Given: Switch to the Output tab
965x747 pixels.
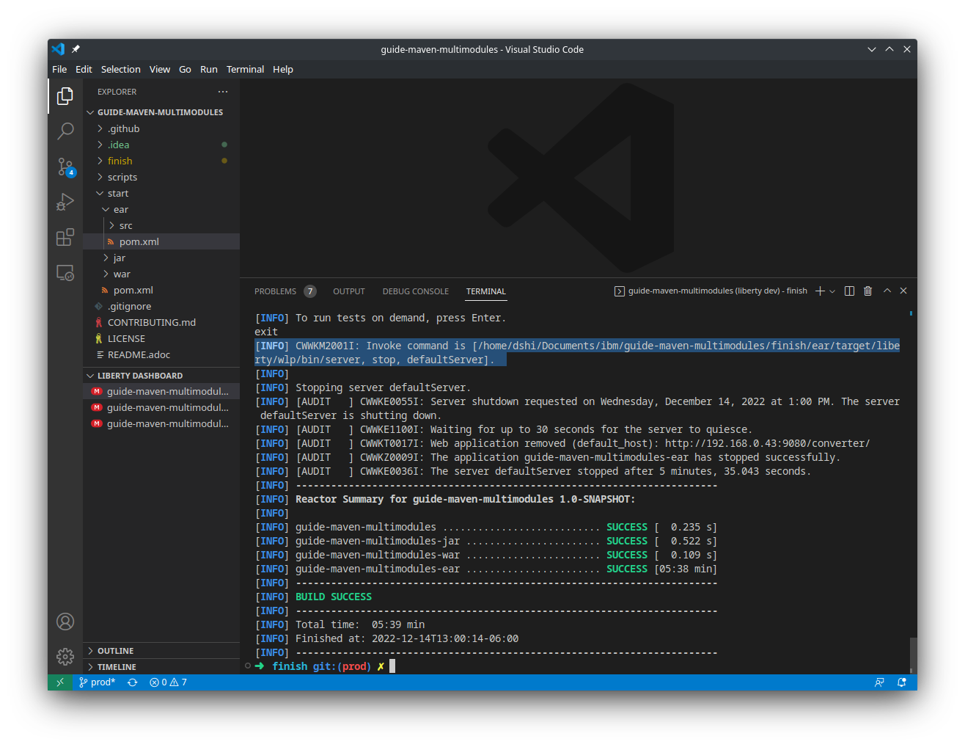Looking at the screenshot, I should point(348,291).
